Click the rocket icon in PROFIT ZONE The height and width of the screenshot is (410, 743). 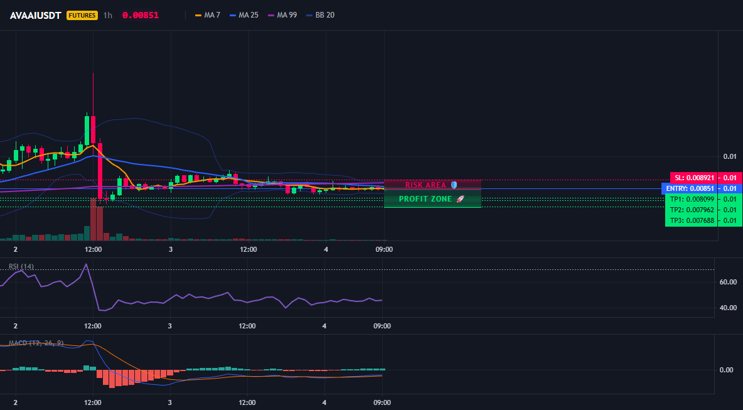click(x=460, y=199)
